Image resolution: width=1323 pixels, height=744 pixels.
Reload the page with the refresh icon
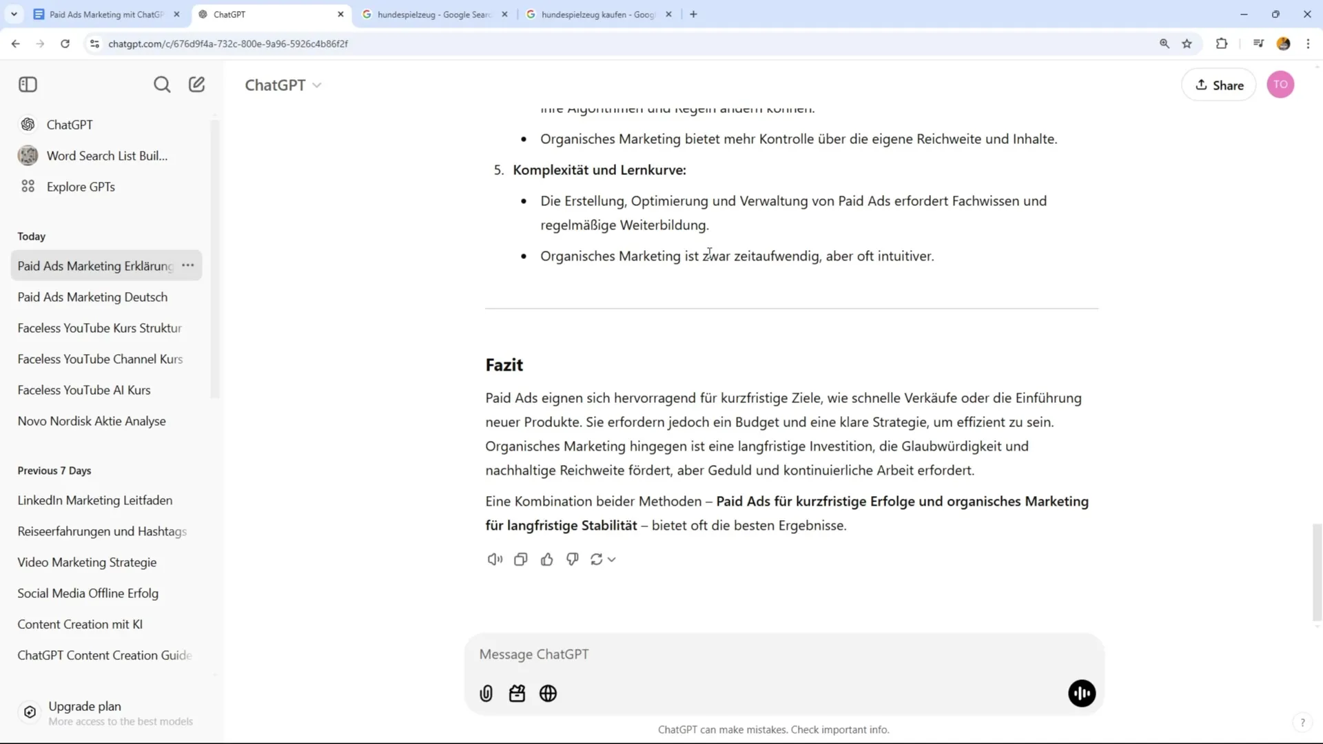(65, 43)
